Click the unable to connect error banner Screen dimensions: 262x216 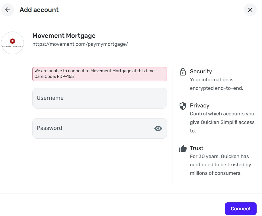pos(99,74)
